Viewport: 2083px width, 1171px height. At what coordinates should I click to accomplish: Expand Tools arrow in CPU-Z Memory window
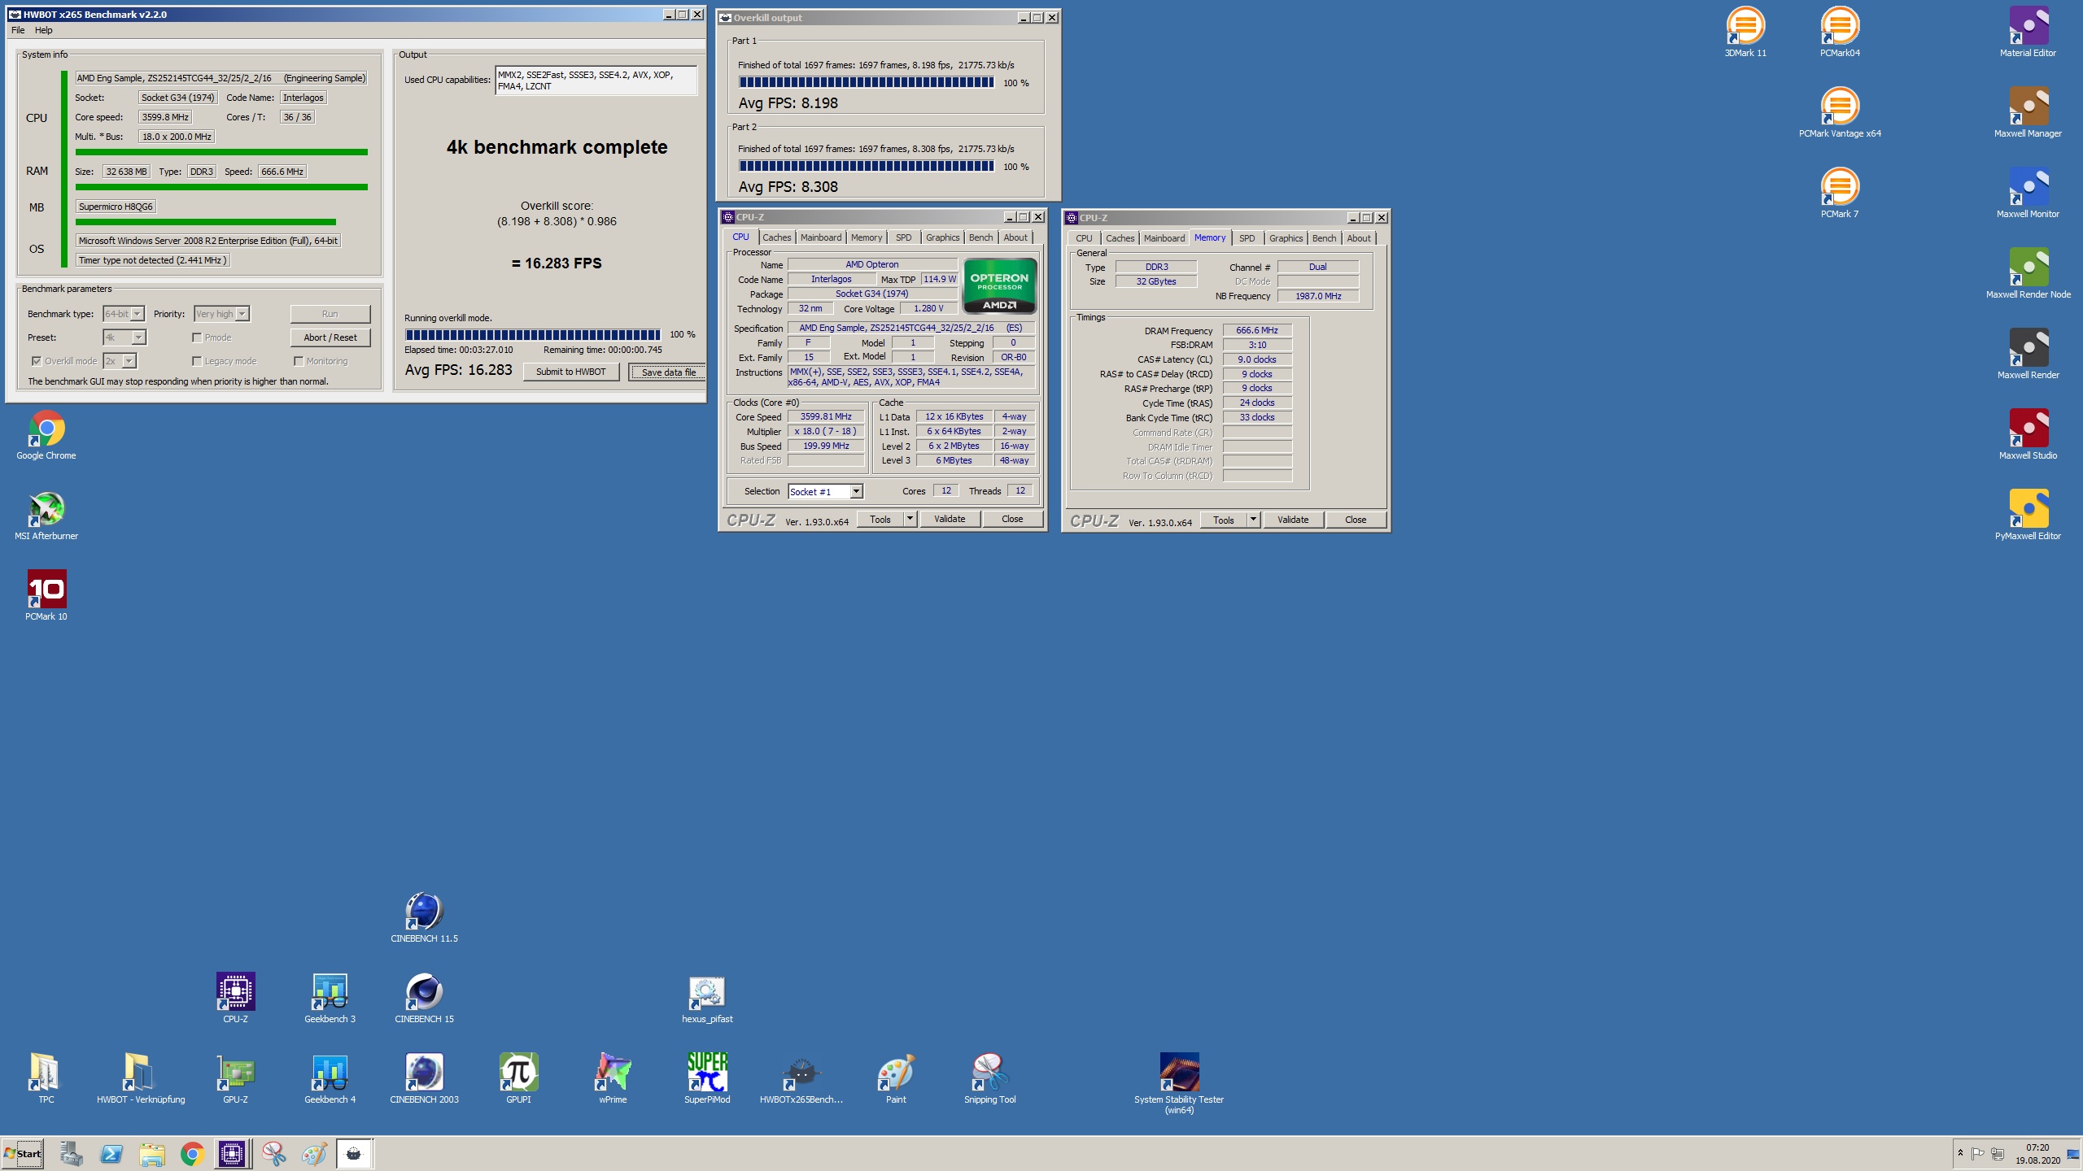(x=1253, y=520)
